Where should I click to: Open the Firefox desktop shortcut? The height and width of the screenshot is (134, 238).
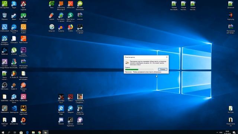pyautogui.click(x=70, y=28)
